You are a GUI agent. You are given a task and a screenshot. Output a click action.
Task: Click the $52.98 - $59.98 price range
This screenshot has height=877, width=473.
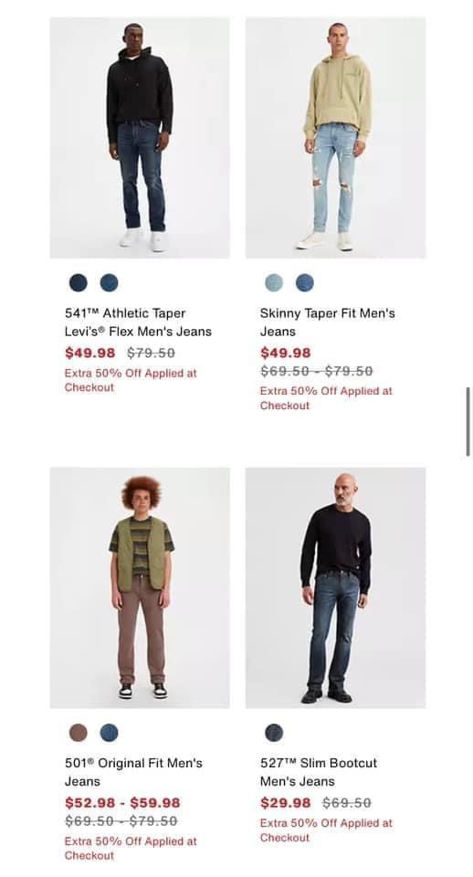(122, 803)
